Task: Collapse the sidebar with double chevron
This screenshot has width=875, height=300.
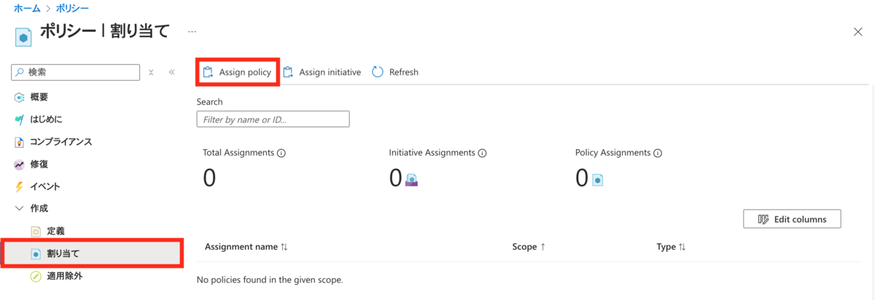Action: 172,72
